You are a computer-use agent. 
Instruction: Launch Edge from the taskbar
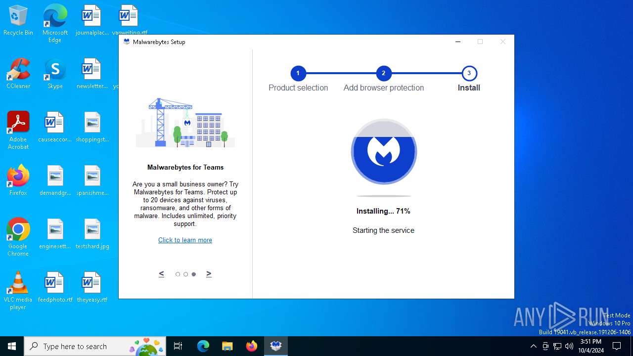pos(203,346)
